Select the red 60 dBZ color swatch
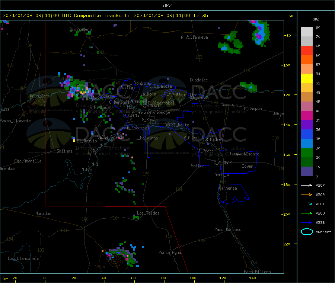Image resolution: width=335 pixels, height=283 pixels. point(307,50)
